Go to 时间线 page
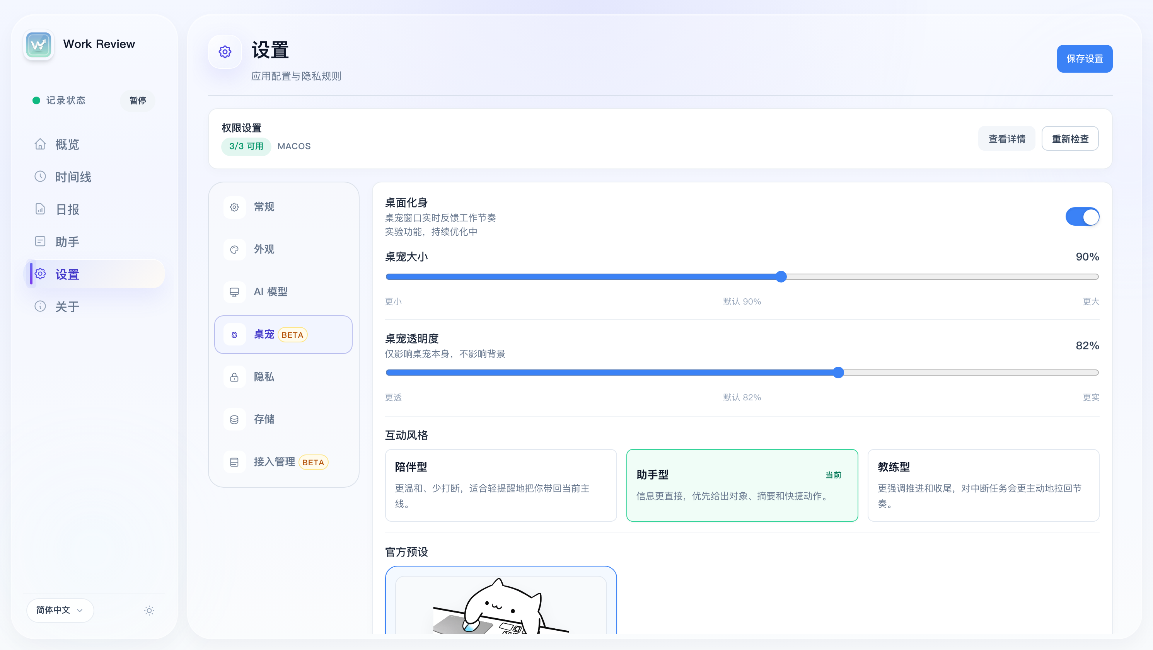The width and height of the screenshot is (1153, 650). tap(94, 177)
